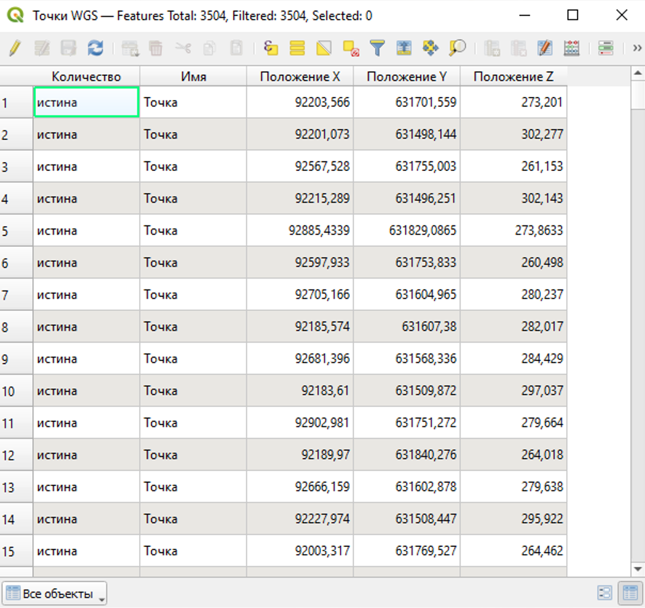Invert the feature selection
Viewport: 645px width, 608px height.
tap(324, 48)
